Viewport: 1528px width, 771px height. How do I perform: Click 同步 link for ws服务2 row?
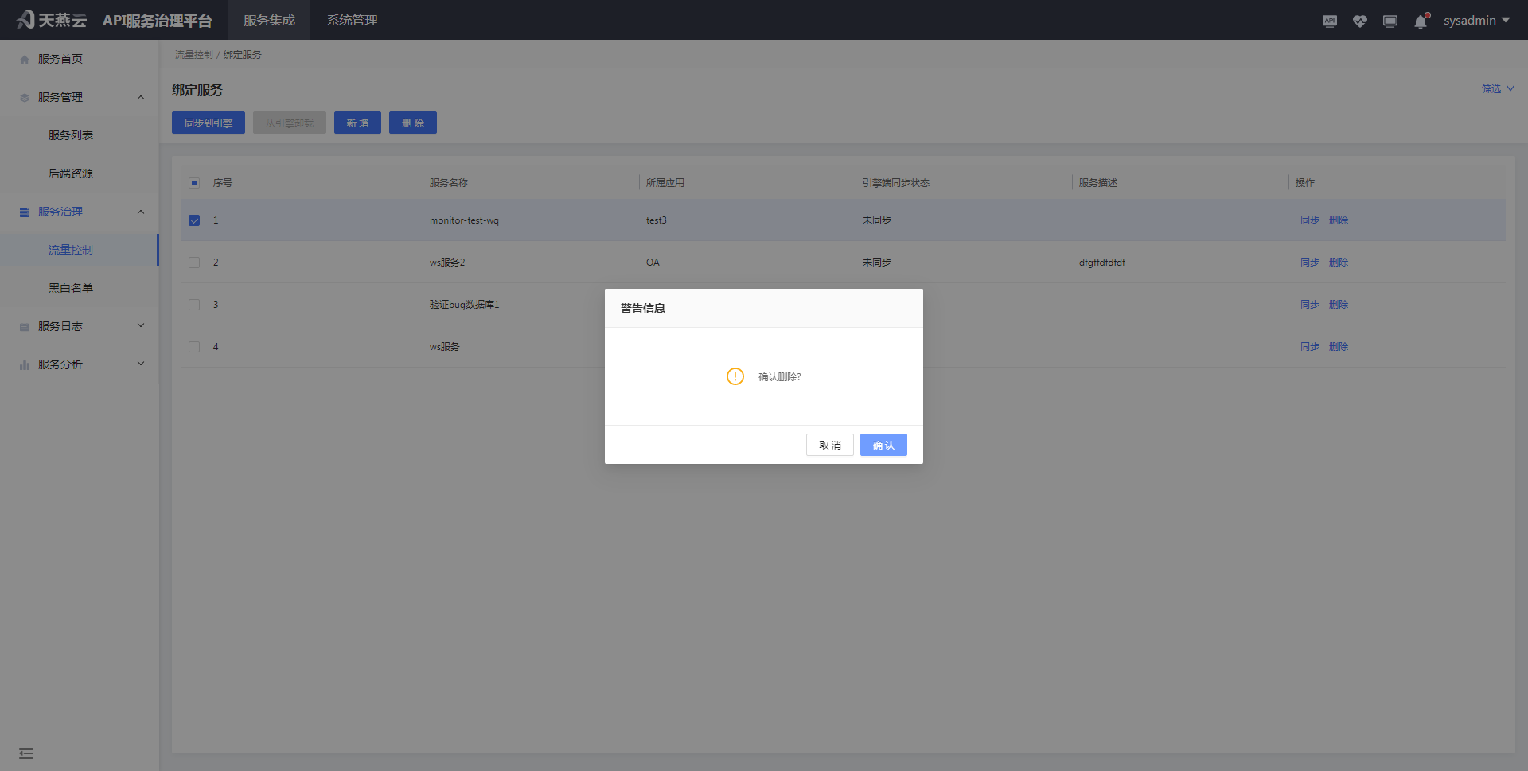[1309, 263]
